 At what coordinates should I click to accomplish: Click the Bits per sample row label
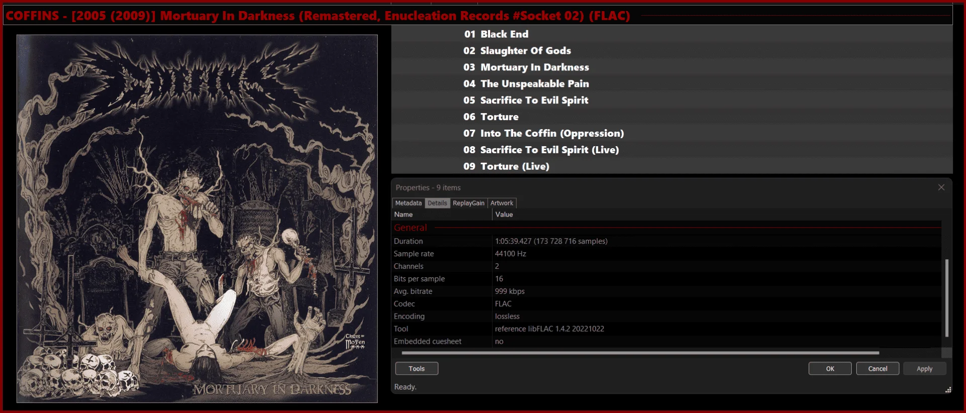coord(419,279)
